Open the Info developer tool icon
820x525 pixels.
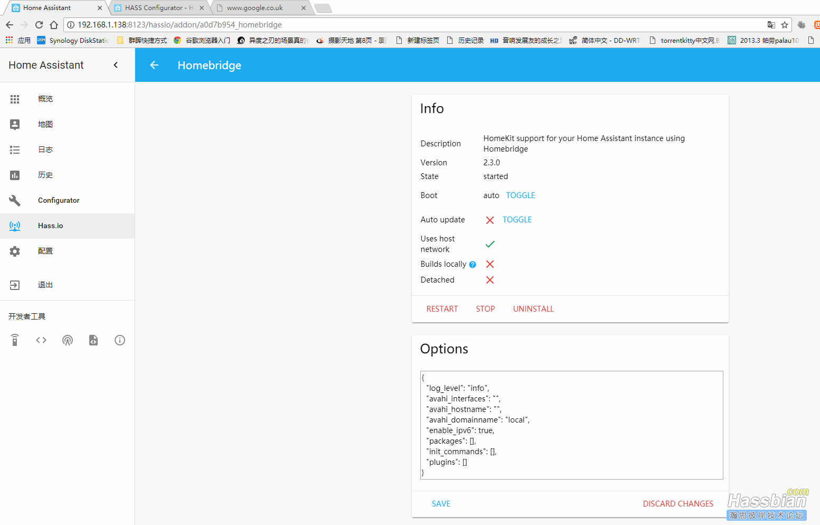click(120, 340)
